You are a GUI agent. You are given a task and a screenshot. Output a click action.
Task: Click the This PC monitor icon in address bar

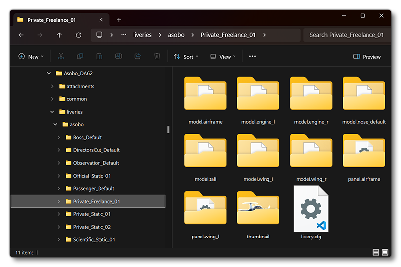(x=99, y=35)
